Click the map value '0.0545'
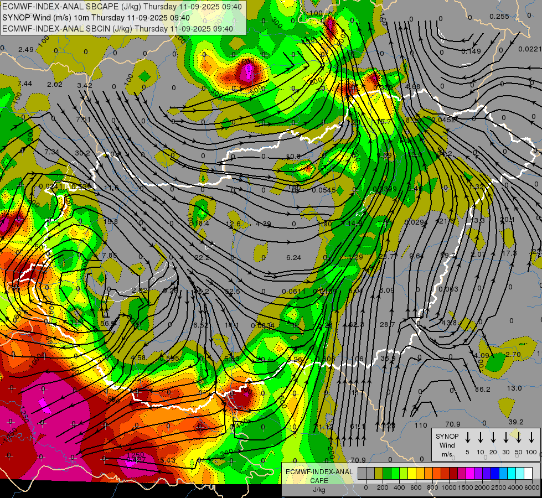This screenshot has height=498, width=542. coord(324,190)
